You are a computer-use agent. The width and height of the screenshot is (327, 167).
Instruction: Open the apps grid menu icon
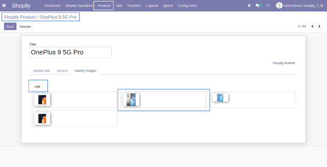click(x=4, y=5)
